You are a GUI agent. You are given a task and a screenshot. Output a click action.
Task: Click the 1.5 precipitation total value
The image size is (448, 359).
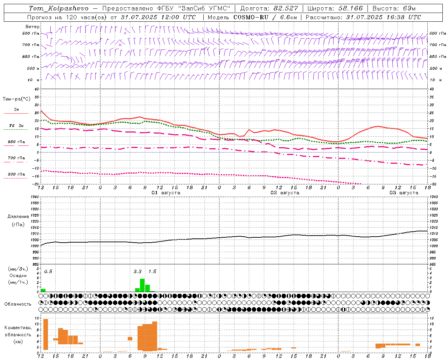point(152,272)
